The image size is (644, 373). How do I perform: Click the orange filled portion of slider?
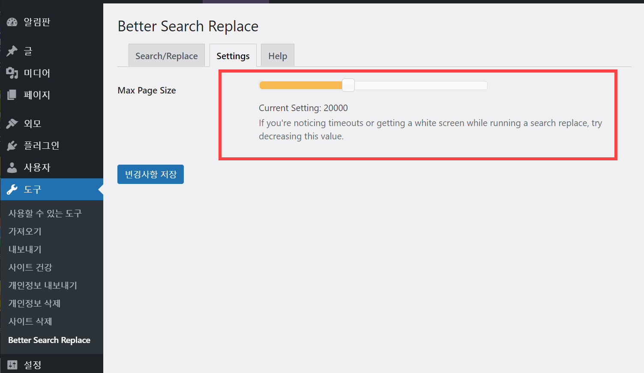(x=301, y=85)
